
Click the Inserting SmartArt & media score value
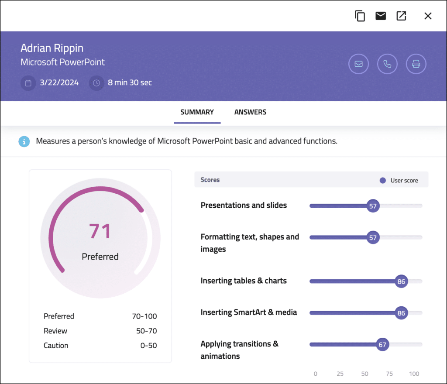402,313
